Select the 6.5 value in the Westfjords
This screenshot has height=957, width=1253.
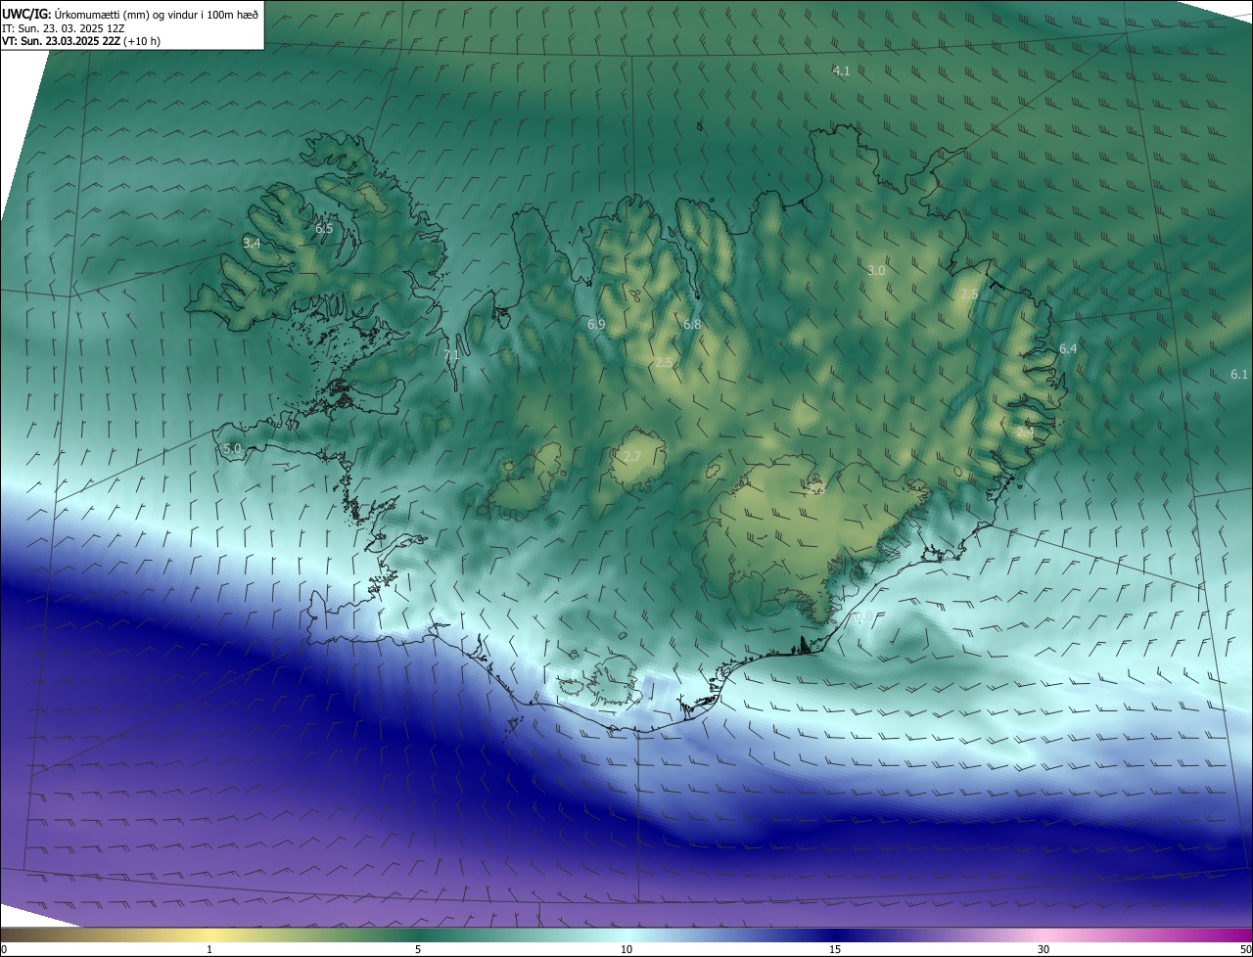324,228
